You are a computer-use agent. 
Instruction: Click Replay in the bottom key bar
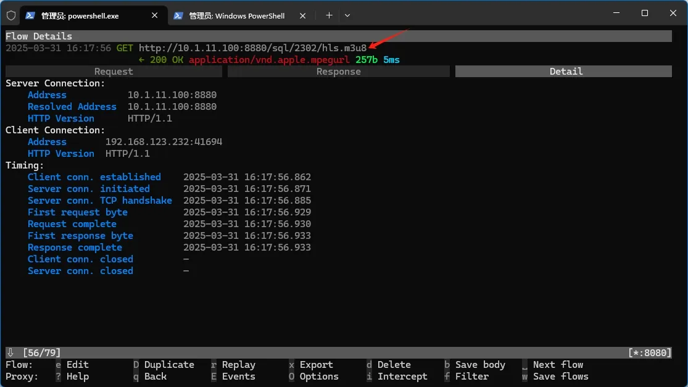click(x=238, y=365)
